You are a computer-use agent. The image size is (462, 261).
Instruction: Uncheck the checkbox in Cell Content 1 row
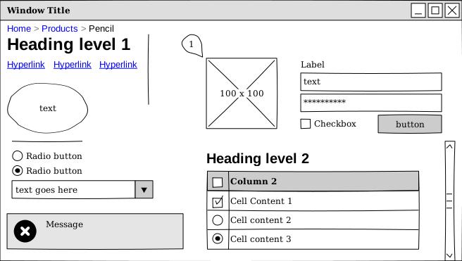click(218, 202)
